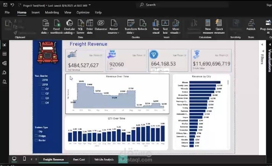Insert a New visual
Screen dimensions: 272x166
[156, 27]
